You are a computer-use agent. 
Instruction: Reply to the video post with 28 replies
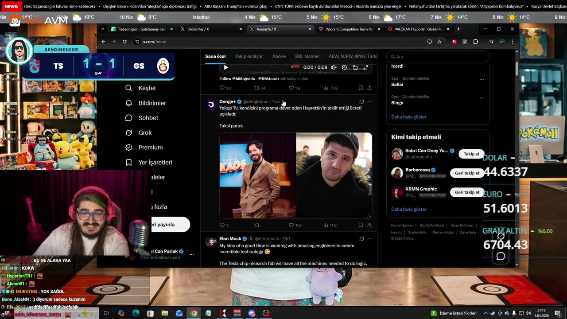[x=225, y=88]
